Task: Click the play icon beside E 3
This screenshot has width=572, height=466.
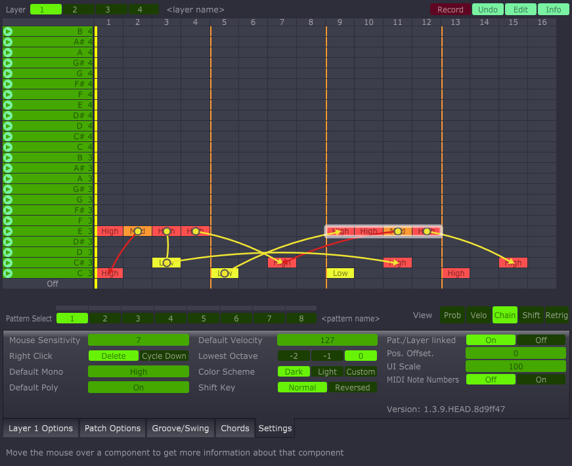Action: tap(8, 231)
